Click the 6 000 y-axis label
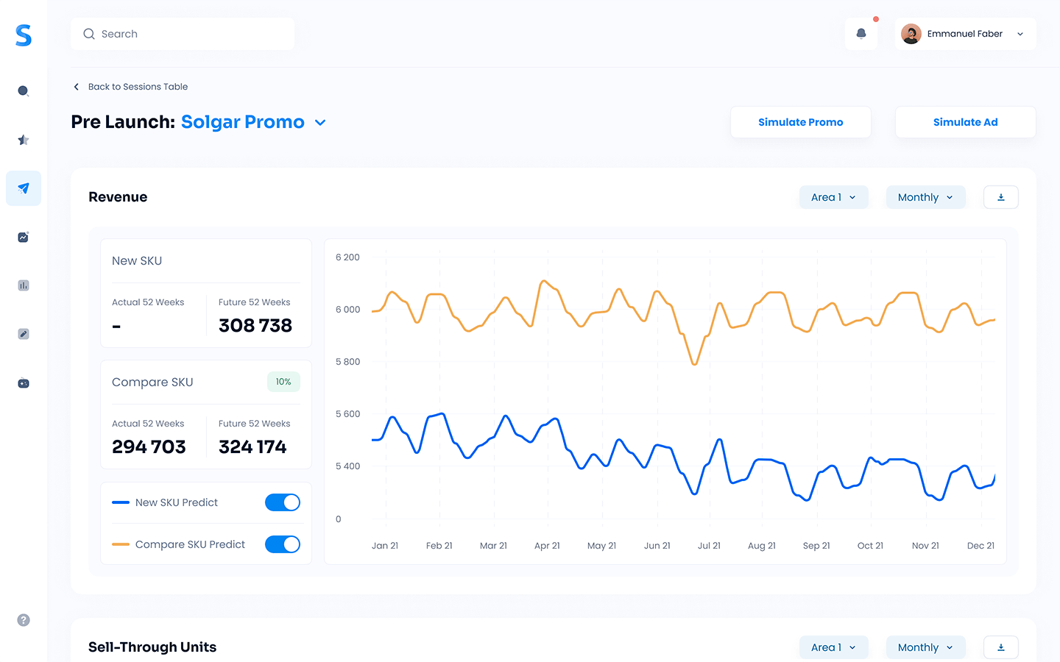The width and height of the screenshot is (1060, 662). [347, 310]
